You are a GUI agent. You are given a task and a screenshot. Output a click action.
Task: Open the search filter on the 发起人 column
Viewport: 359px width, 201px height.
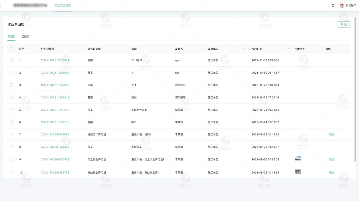coord(201,48)
